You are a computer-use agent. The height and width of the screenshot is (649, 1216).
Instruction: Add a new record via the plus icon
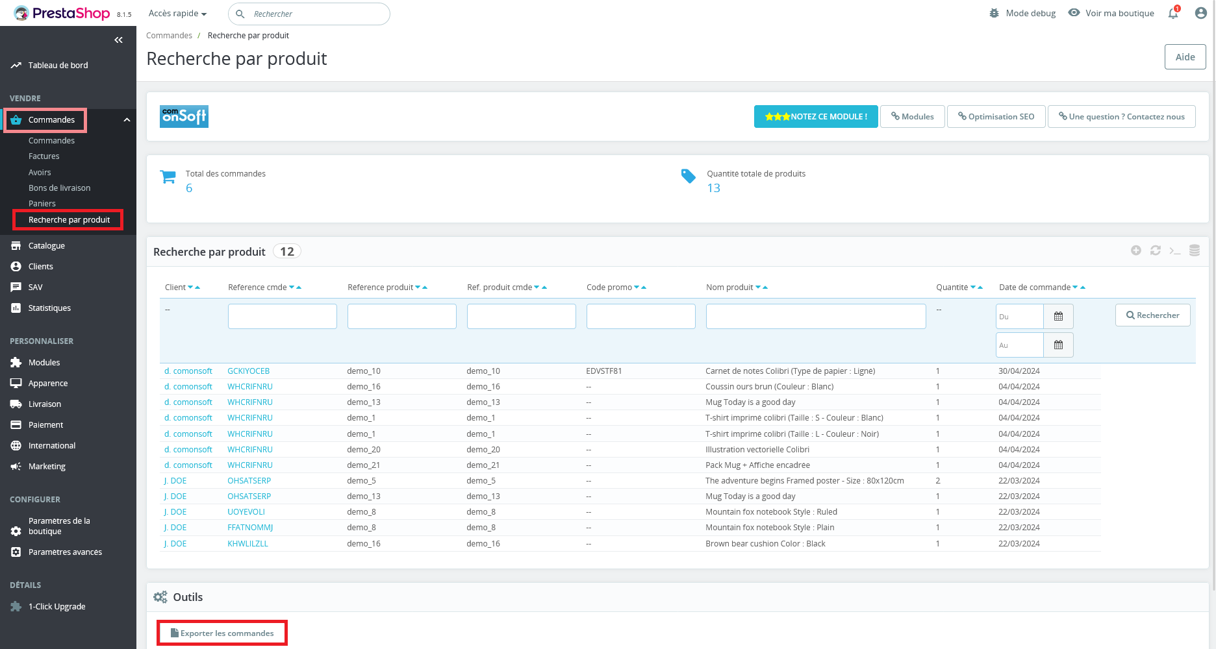click(1136, 250)
